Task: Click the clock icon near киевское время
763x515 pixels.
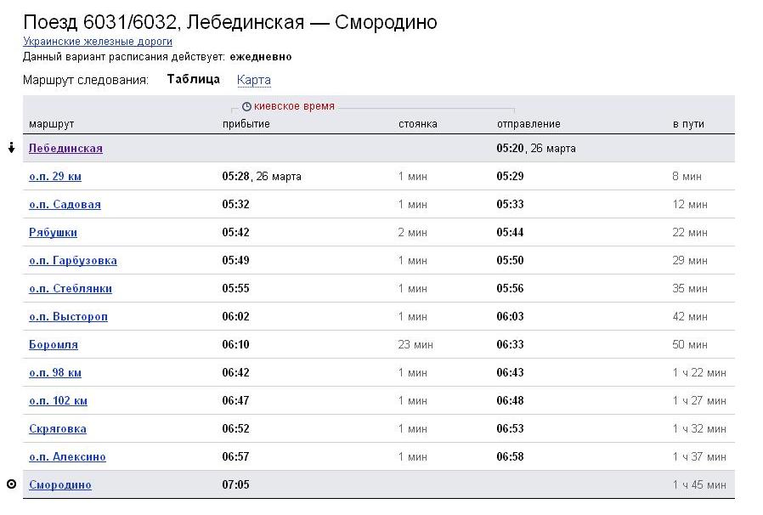Action: (246, 107)
